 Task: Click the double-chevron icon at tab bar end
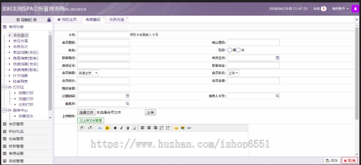(x=357, y=20)
